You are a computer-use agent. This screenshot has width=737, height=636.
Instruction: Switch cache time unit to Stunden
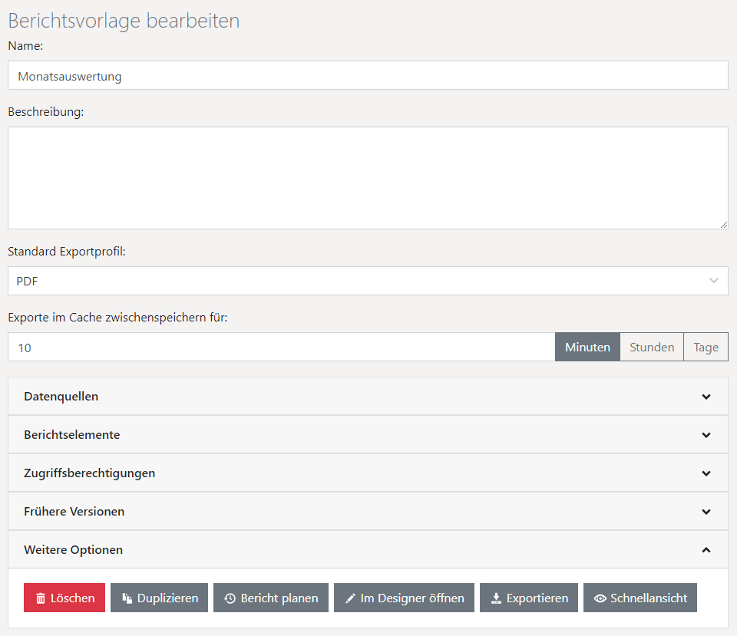point(652,348)
